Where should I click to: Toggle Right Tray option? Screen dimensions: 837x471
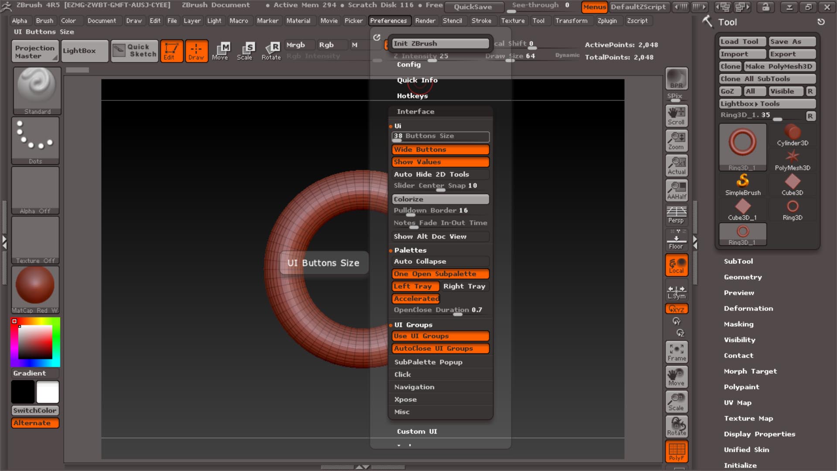pos(465,286)
